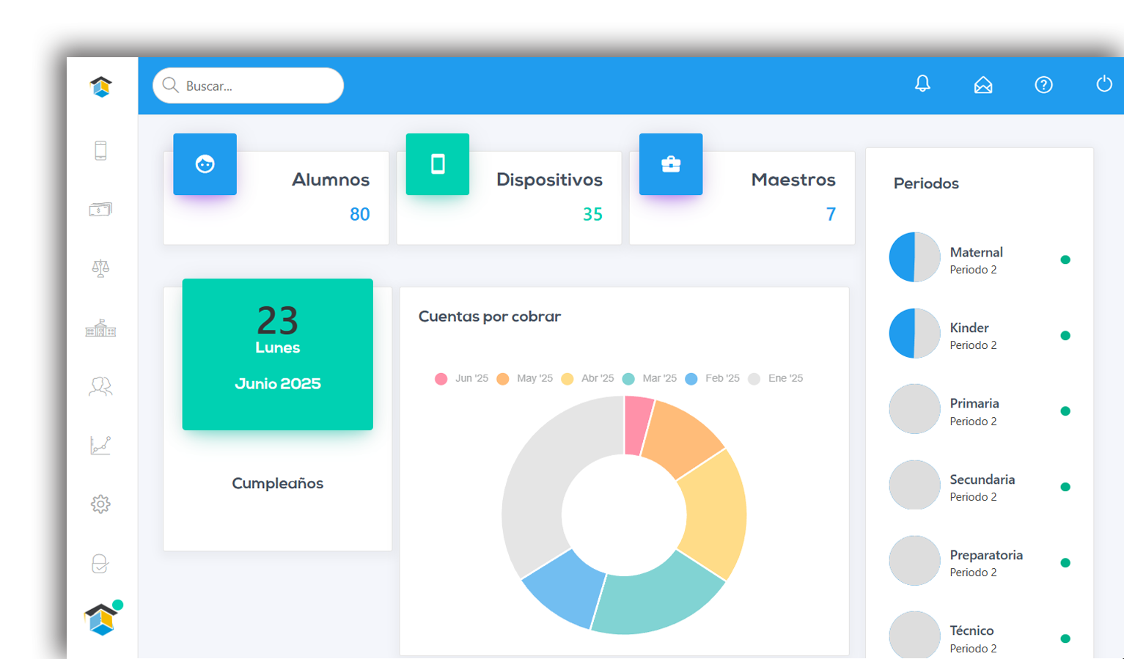Focus the Buscar search field
Screen dimensions: 1124x659
click(248, 86)
